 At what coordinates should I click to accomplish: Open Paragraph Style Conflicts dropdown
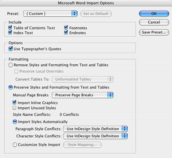95,129
